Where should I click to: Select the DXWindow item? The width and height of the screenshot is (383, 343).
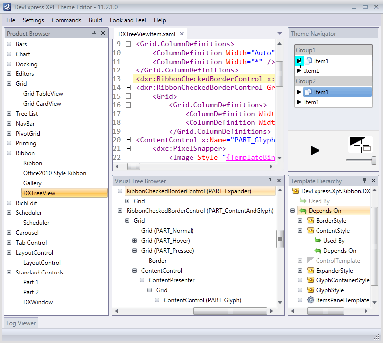(x=38, y=302)
